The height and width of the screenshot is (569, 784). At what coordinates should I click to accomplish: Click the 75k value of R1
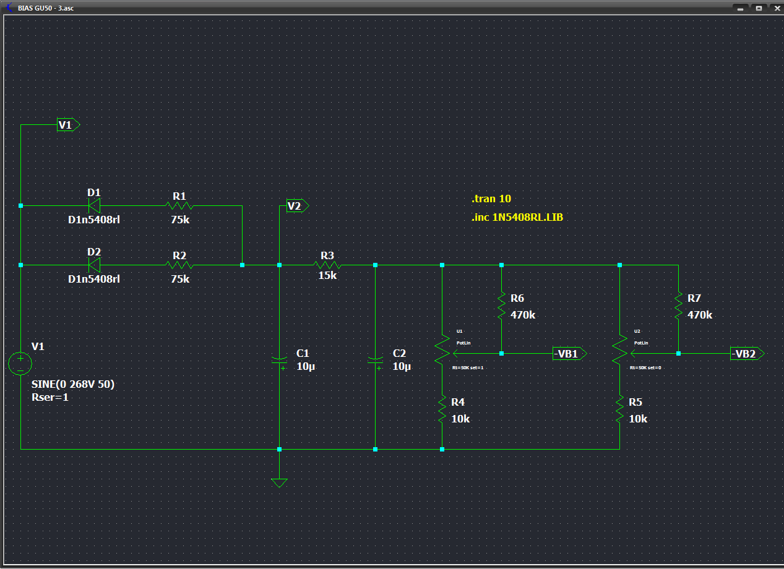click(180, 220)
